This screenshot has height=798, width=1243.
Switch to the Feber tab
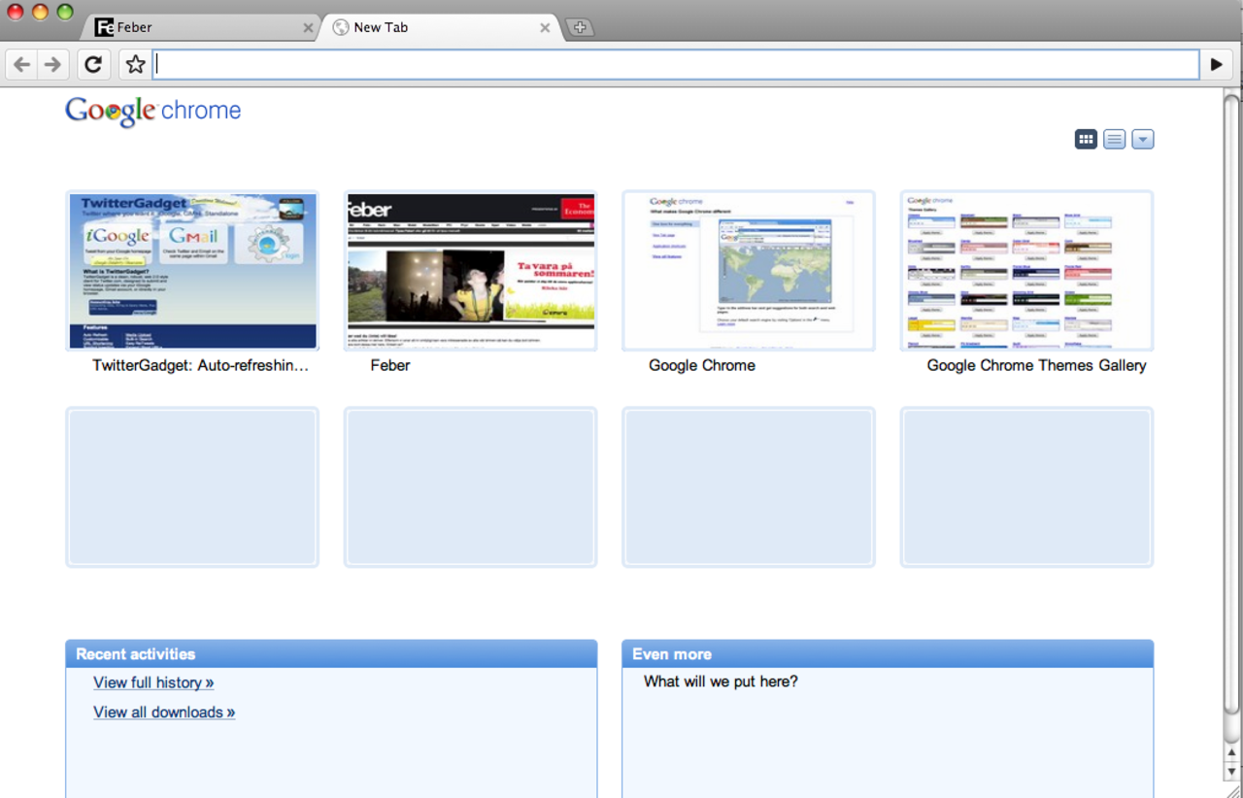click(194, 27)
